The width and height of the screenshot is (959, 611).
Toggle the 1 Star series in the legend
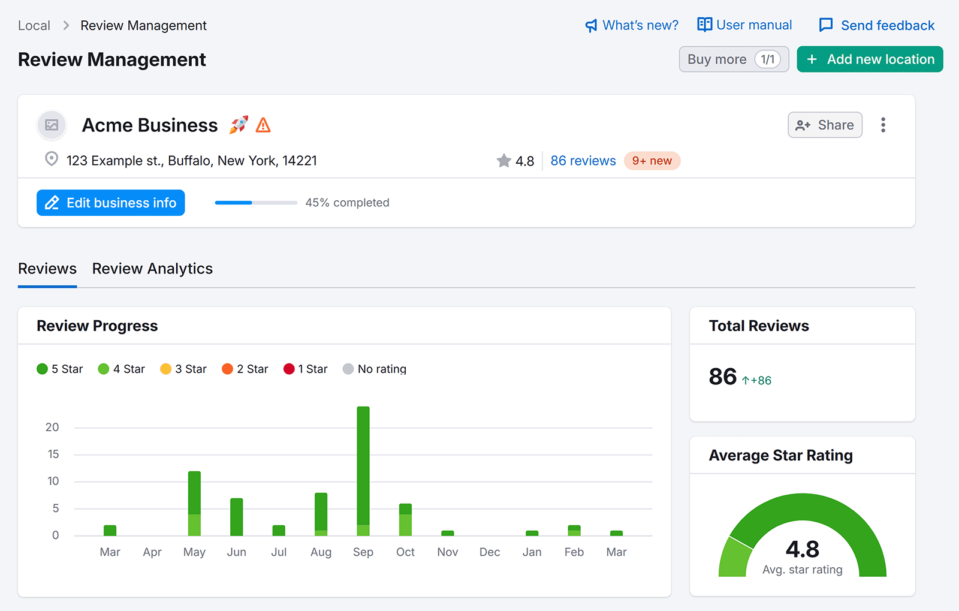(305, 369)
